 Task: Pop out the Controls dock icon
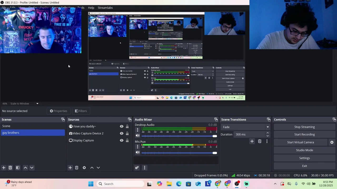point(334,119)
